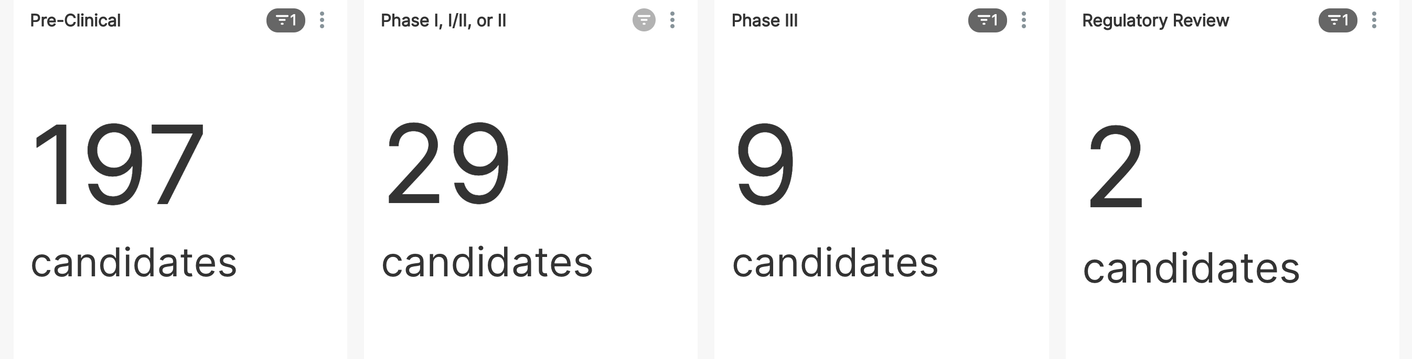Click the Pre-Clinical filter badge
The image size is (1412, 359).
[x=285, y=21]
